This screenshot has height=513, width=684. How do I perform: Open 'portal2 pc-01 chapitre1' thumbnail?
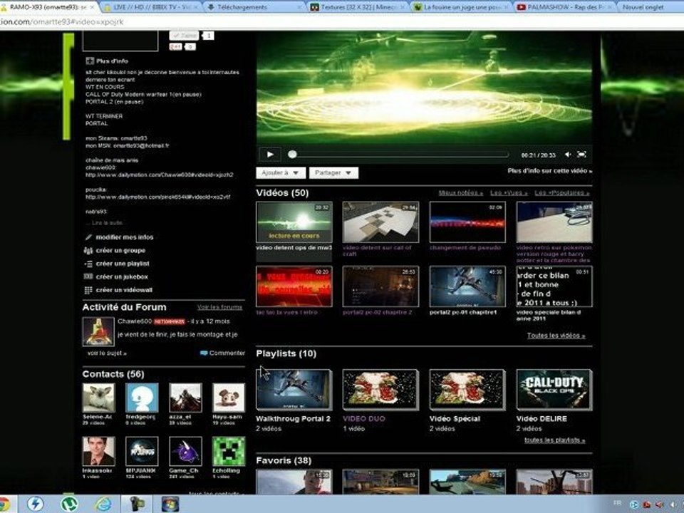tap(467, 286)
